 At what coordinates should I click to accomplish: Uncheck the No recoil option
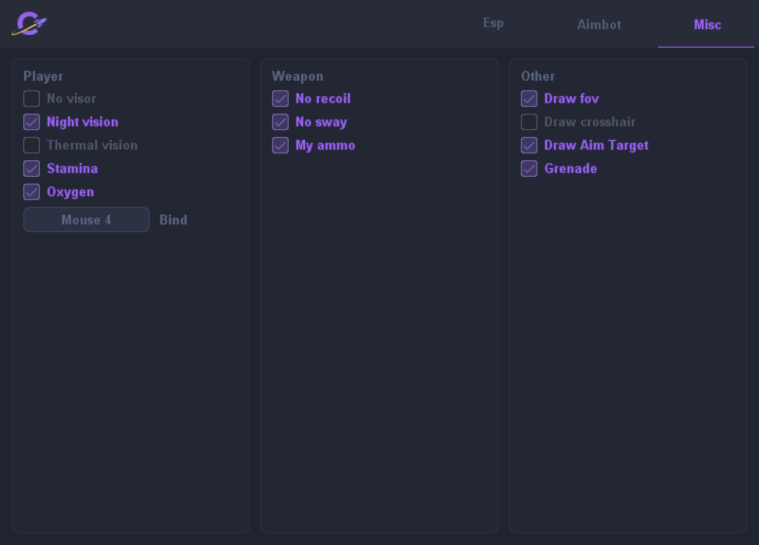tap(280, 99)
